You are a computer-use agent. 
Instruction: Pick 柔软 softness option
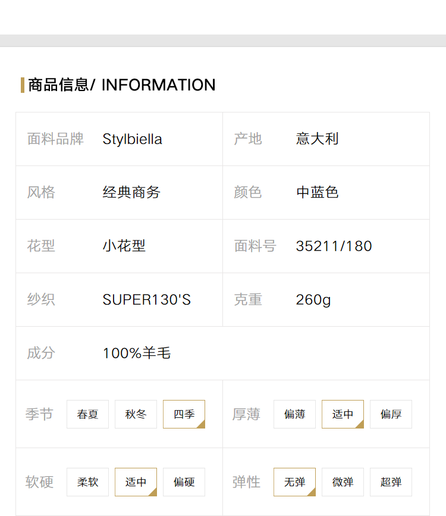(x=87, y=481)
